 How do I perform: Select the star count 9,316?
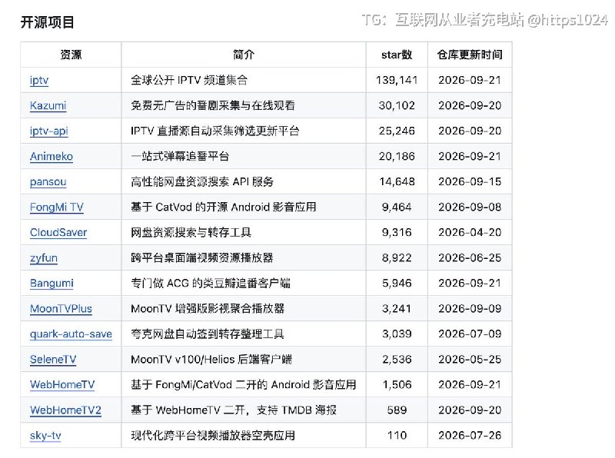(x=397, y=233)
